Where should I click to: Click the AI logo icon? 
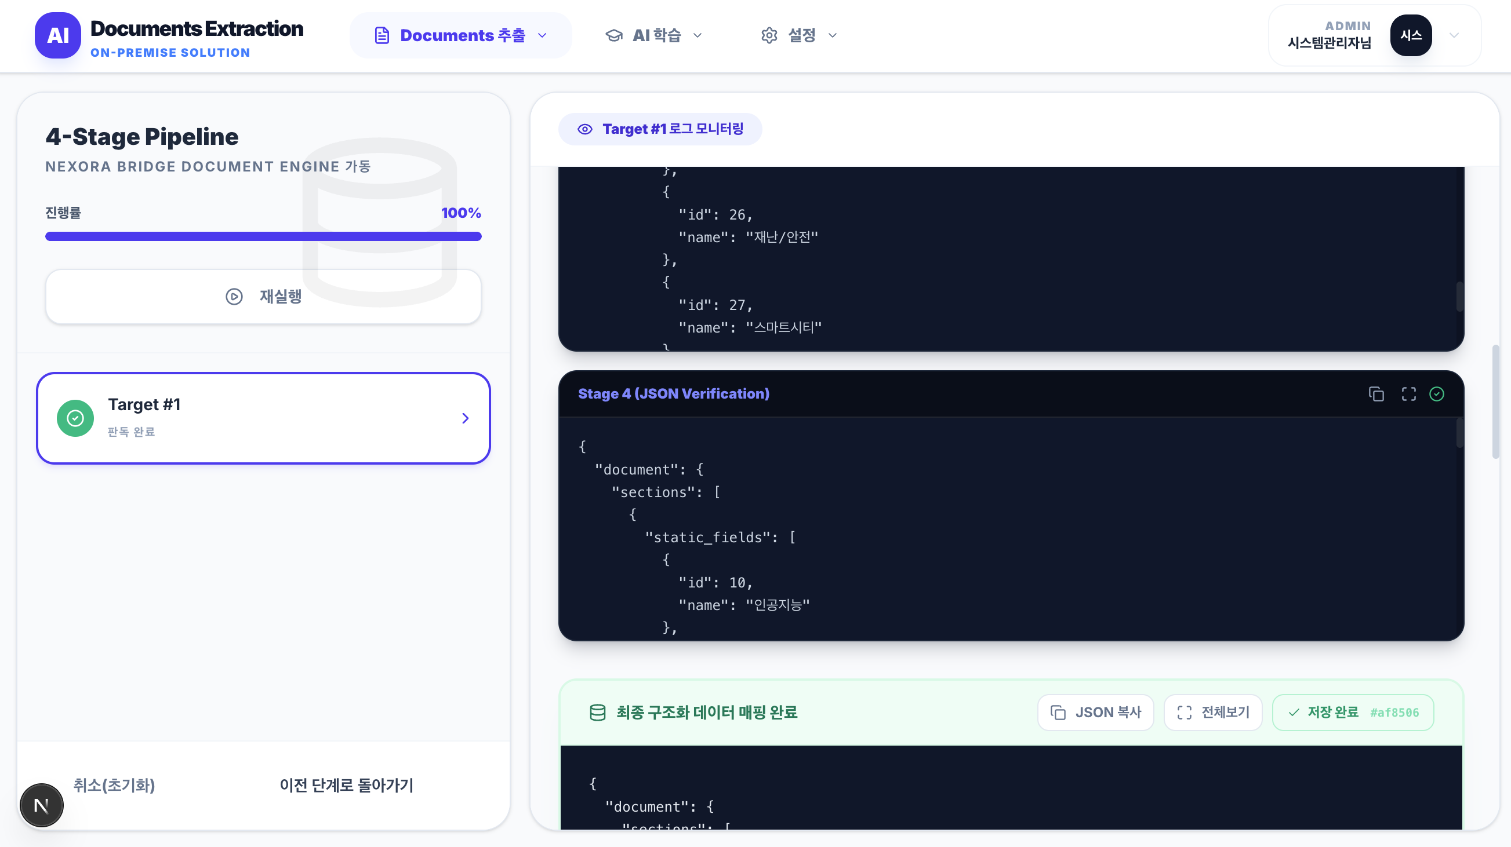pyautogui.click(x=57, y=35)
